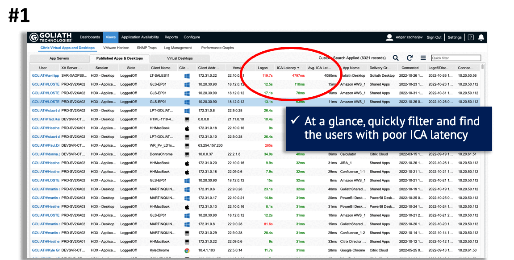The height and width of the screenshot is (260, 514).
Task: Open the hamburger menu beside Quick filter
Action: click(423, 58)
